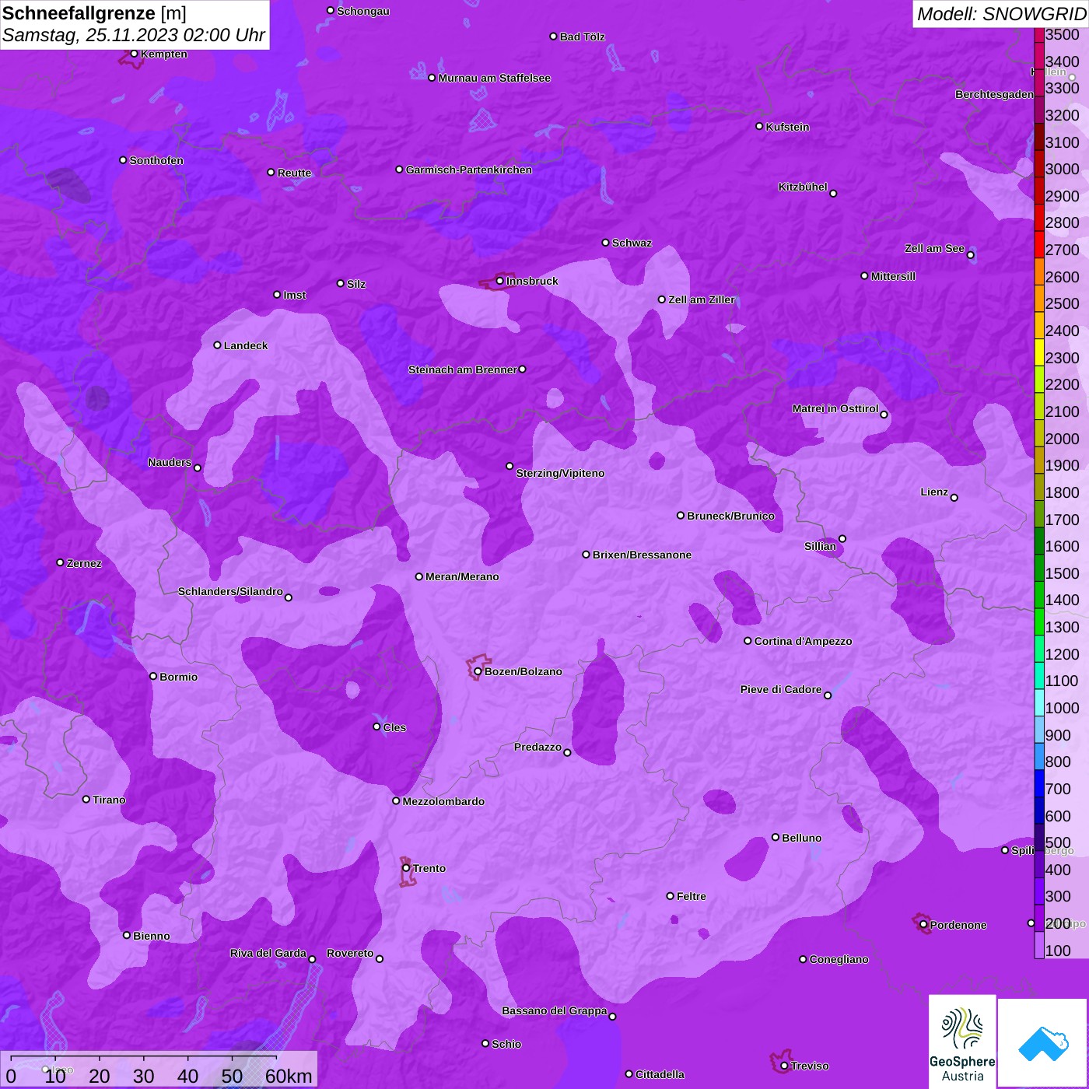The width and height of the screenshot is (1089, 1089).
Task: Click the Sterzing/Vipiteno location dot
Action: tap(509, 466)
